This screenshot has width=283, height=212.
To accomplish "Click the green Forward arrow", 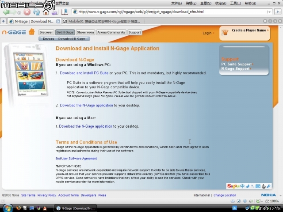I will pos(14,12).
